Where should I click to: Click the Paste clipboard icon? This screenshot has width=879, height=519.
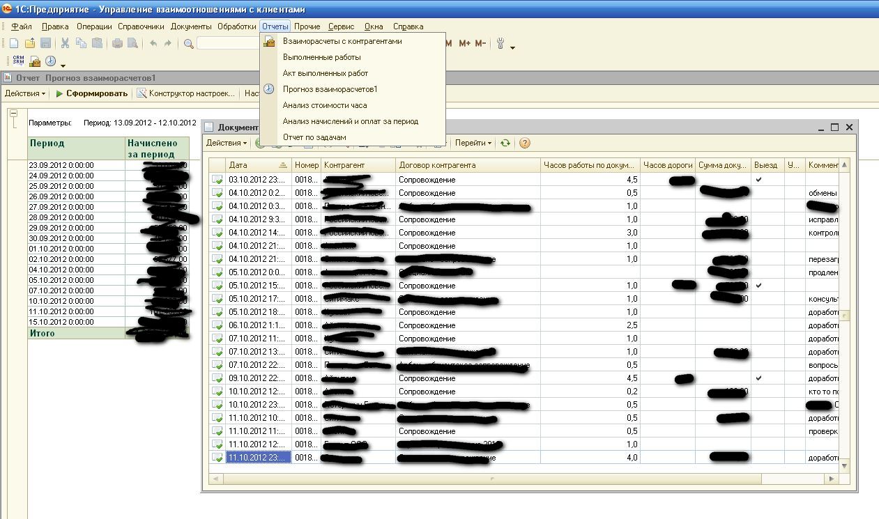coord(97,43)
